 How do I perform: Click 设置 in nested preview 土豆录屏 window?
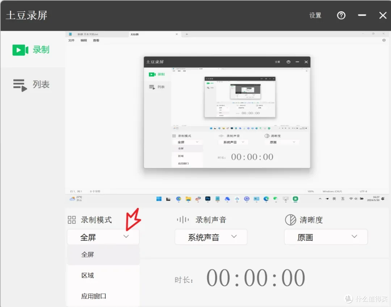(278, 62)
